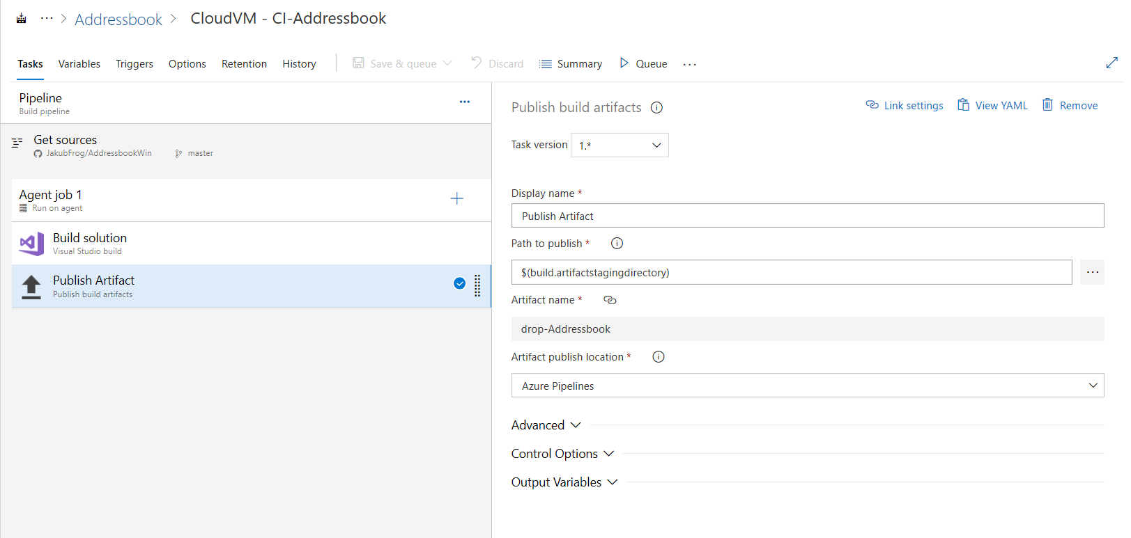Add a task to Agent job 1
This screenshot has height=538, width=1131.
(457, 198)
